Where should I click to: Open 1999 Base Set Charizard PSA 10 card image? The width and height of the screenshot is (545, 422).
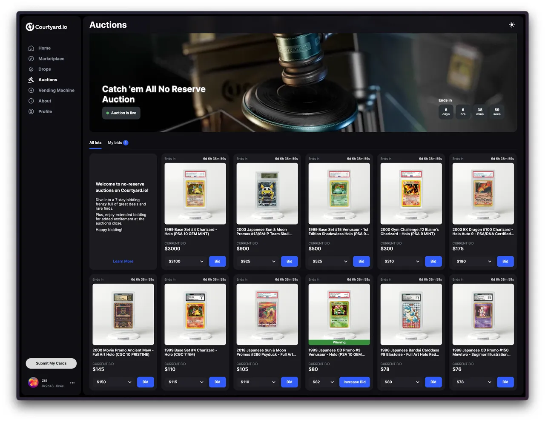(x=195, y=194)
